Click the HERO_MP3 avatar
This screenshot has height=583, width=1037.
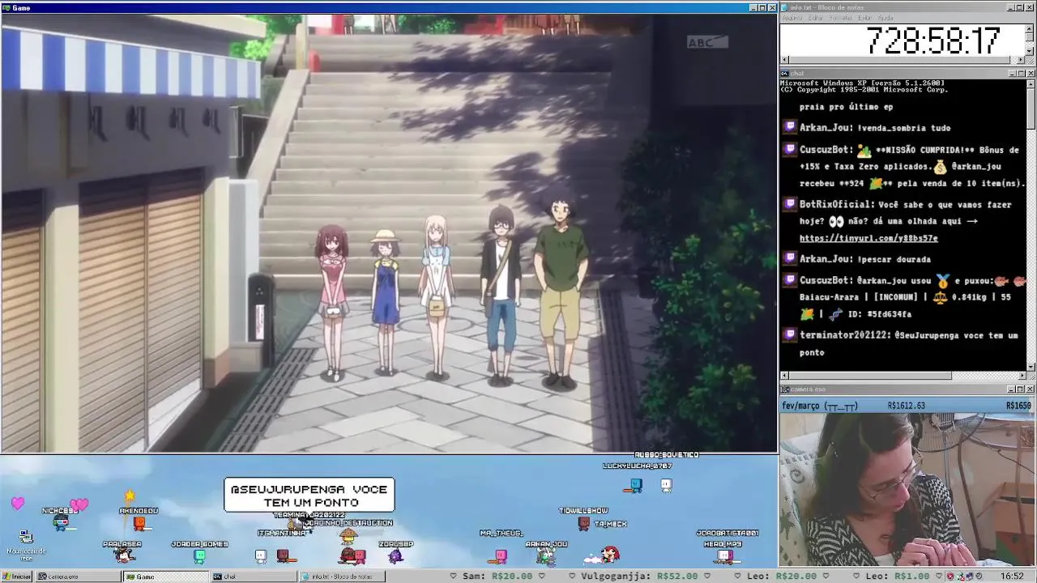[x=724, y=555]
